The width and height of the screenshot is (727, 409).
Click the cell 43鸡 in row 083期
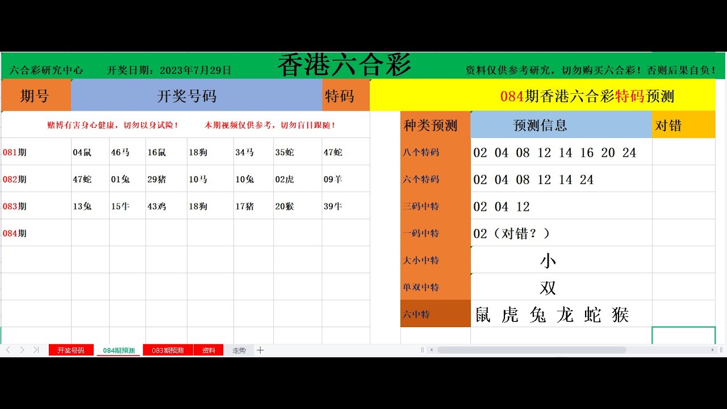(166, 206)
